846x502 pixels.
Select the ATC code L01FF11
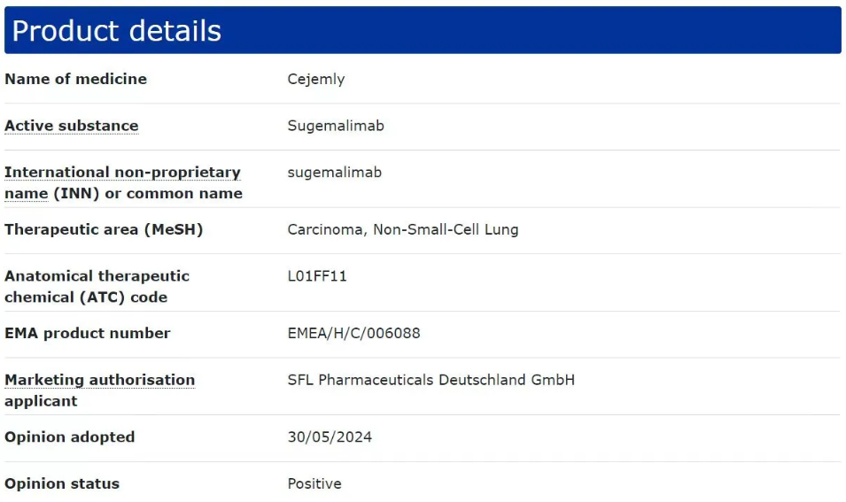(x=317, y=276)
